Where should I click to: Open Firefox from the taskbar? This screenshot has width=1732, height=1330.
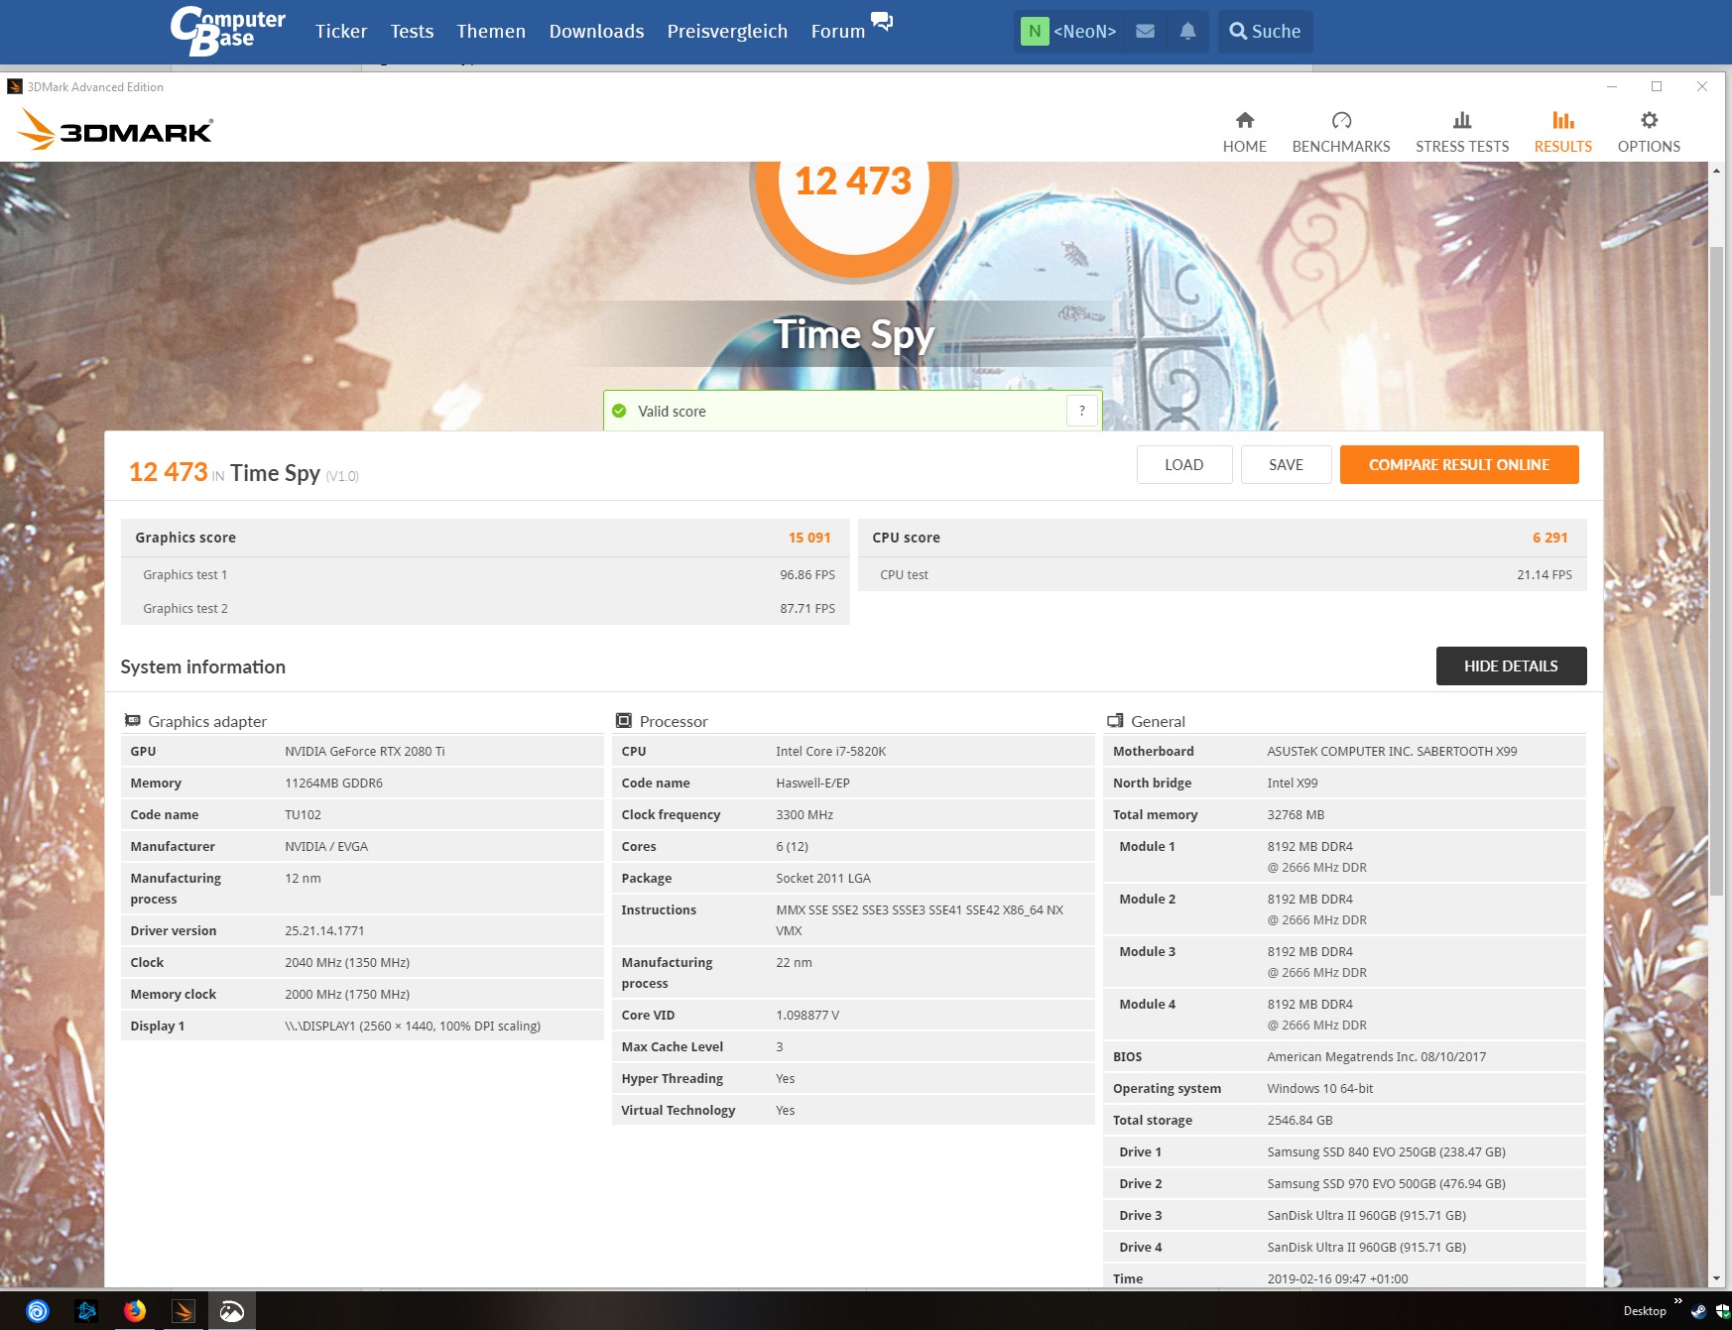(x=135, y=1311)
